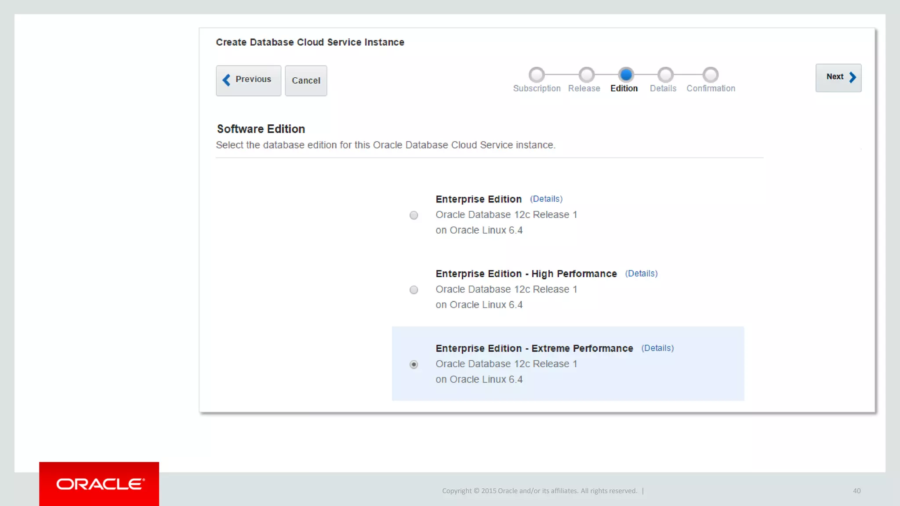The height and width of the screenshot is (506, 900).
Task: Click the Subscription step label
Action: (x=537, y=88)
